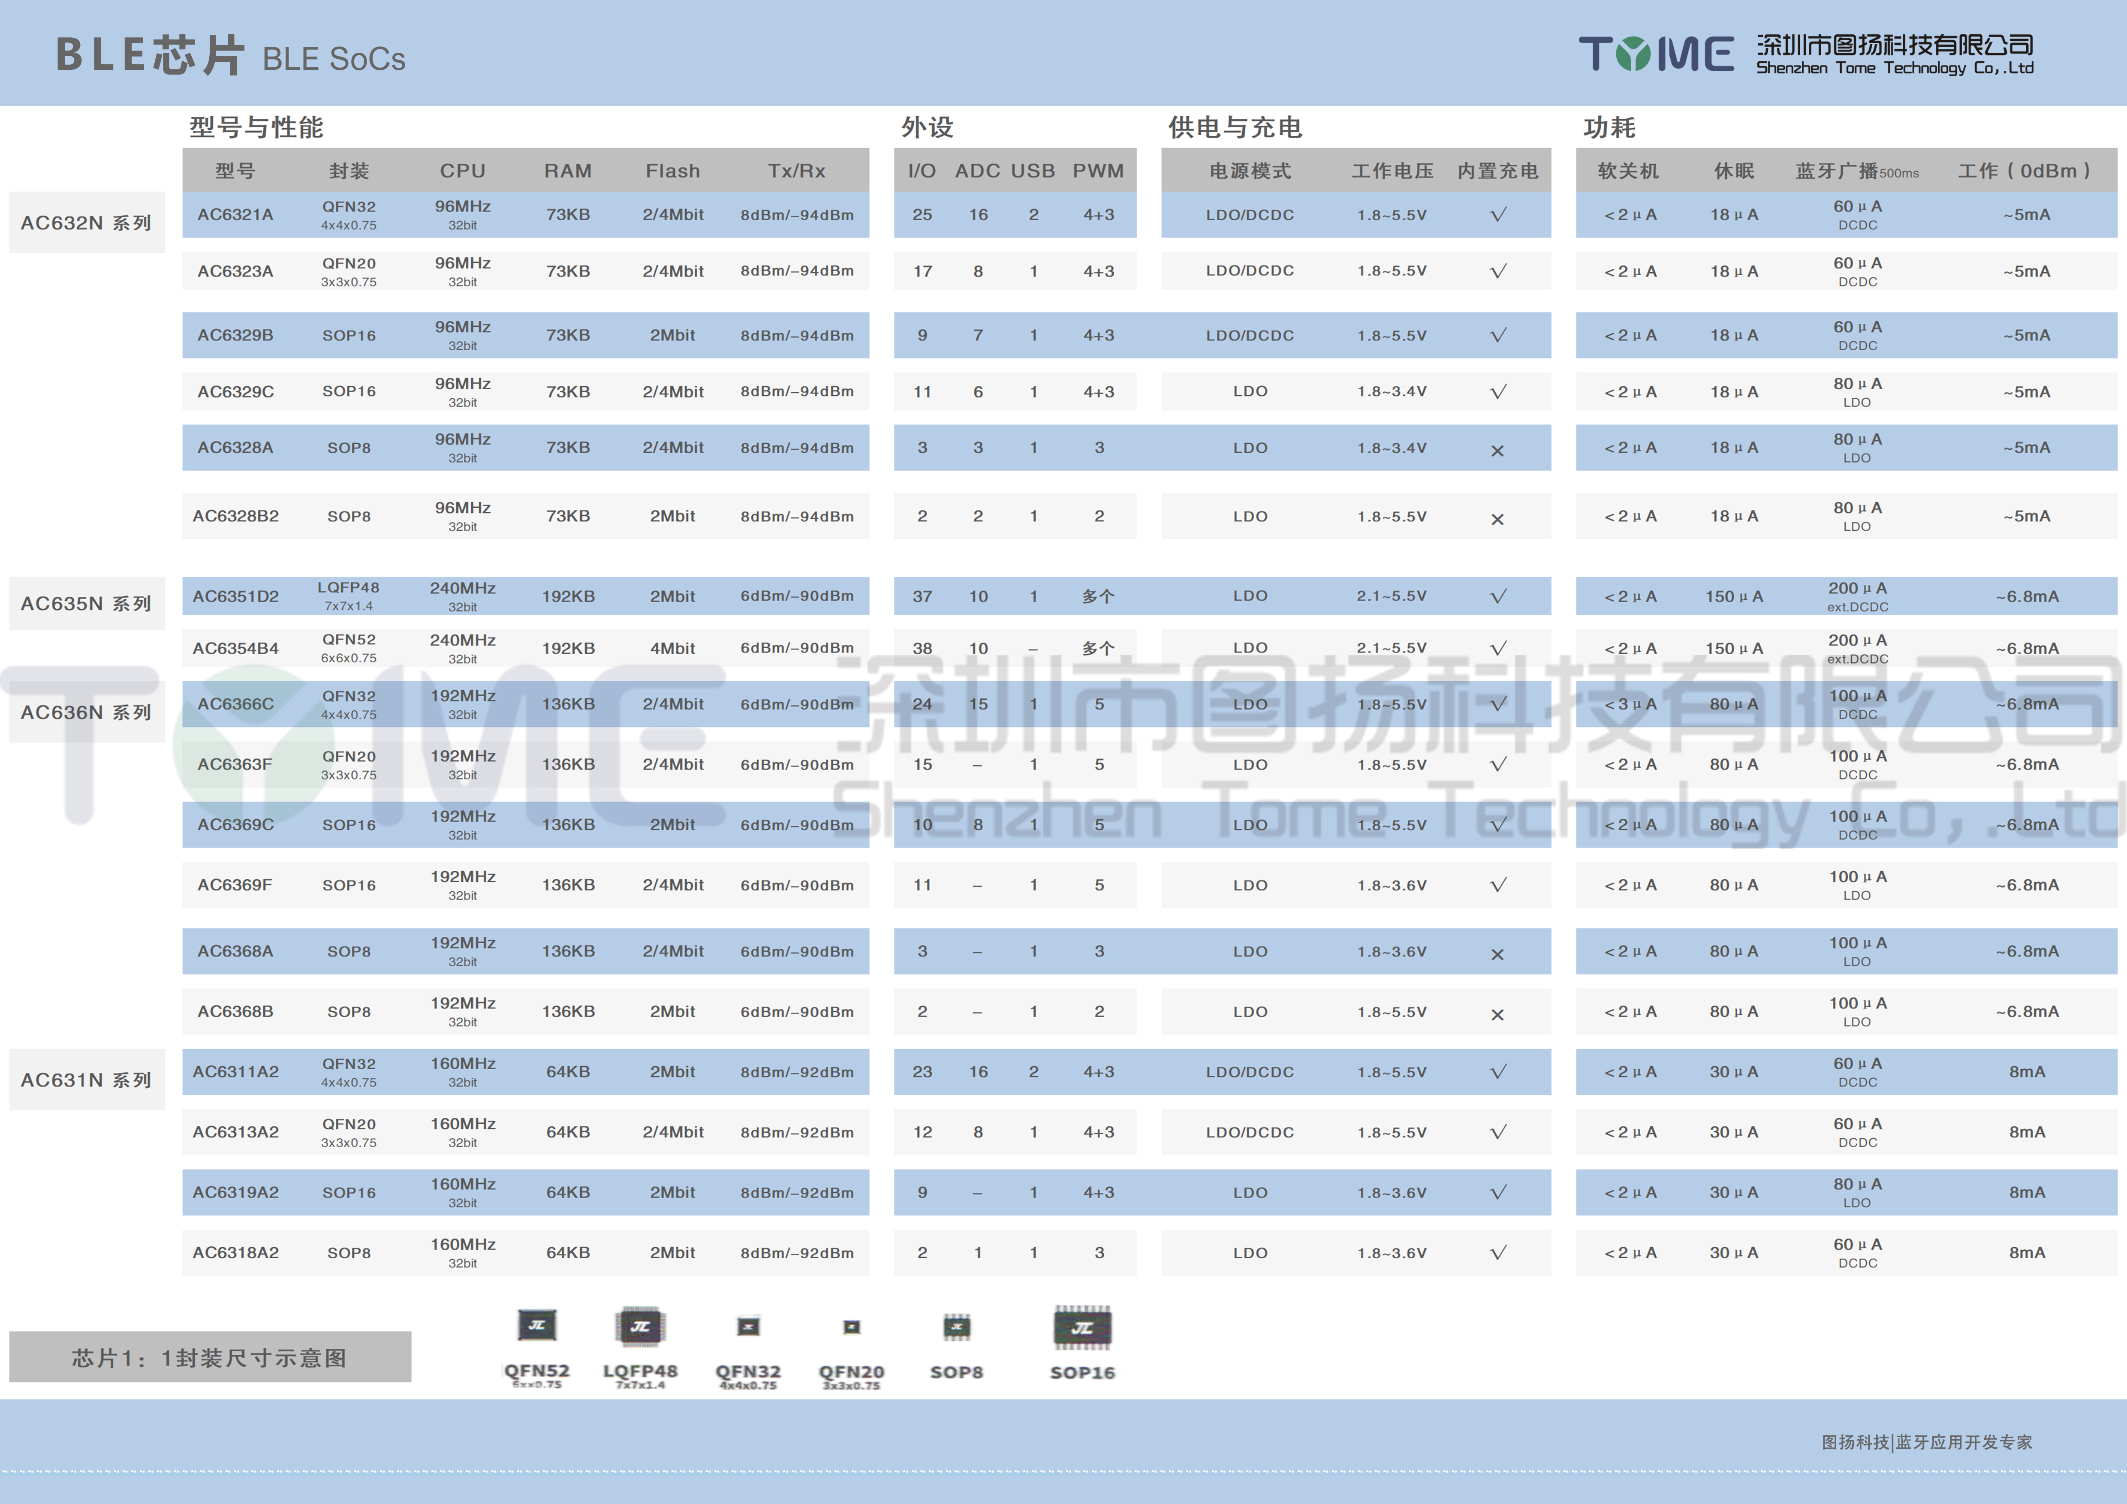Click the CPU column header
Viewport: 2127px width, 1504px height.
click(x=462, y=171)
